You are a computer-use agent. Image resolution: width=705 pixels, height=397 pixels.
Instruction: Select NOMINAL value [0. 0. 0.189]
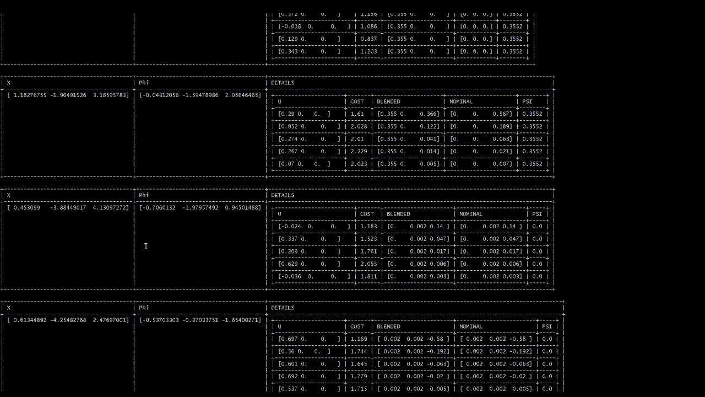tap(481, 126)
